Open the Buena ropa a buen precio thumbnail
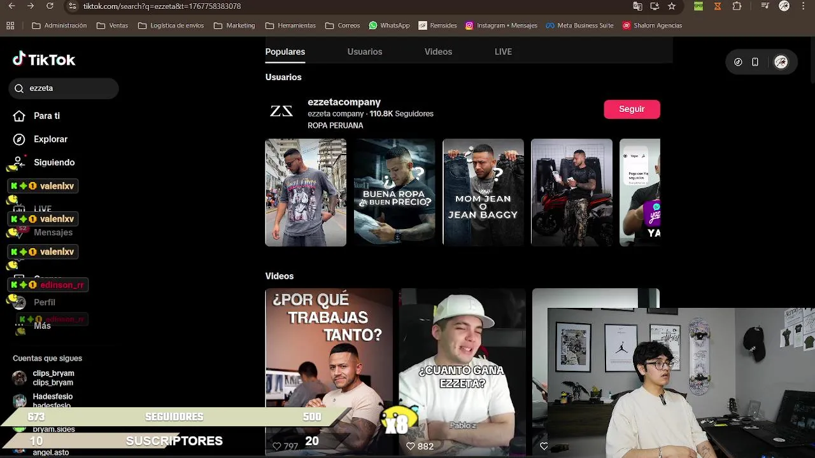 (x=394, y=192)
